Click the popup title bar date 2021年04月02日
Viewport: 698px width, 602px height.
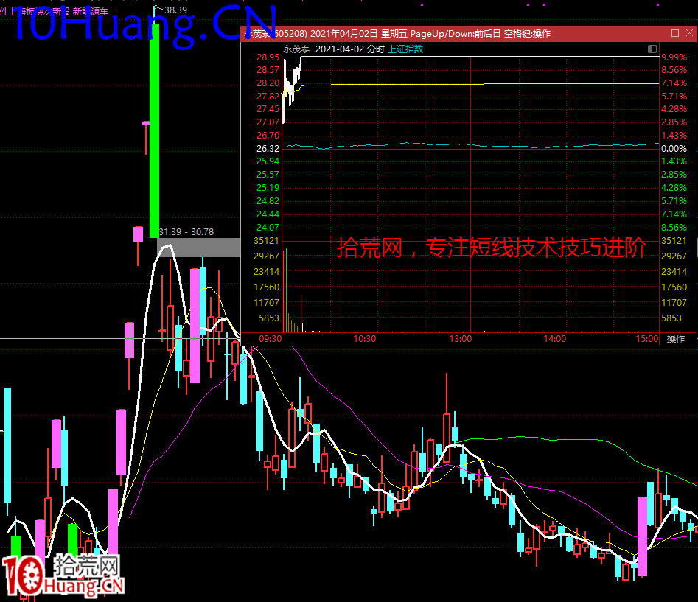(343, 34)
